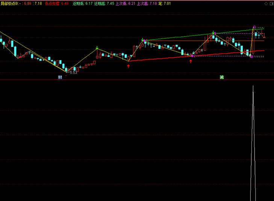274x201 pixels.
Task: Click the 近期低: 6.17 value
Action: (x=83, y=3)
